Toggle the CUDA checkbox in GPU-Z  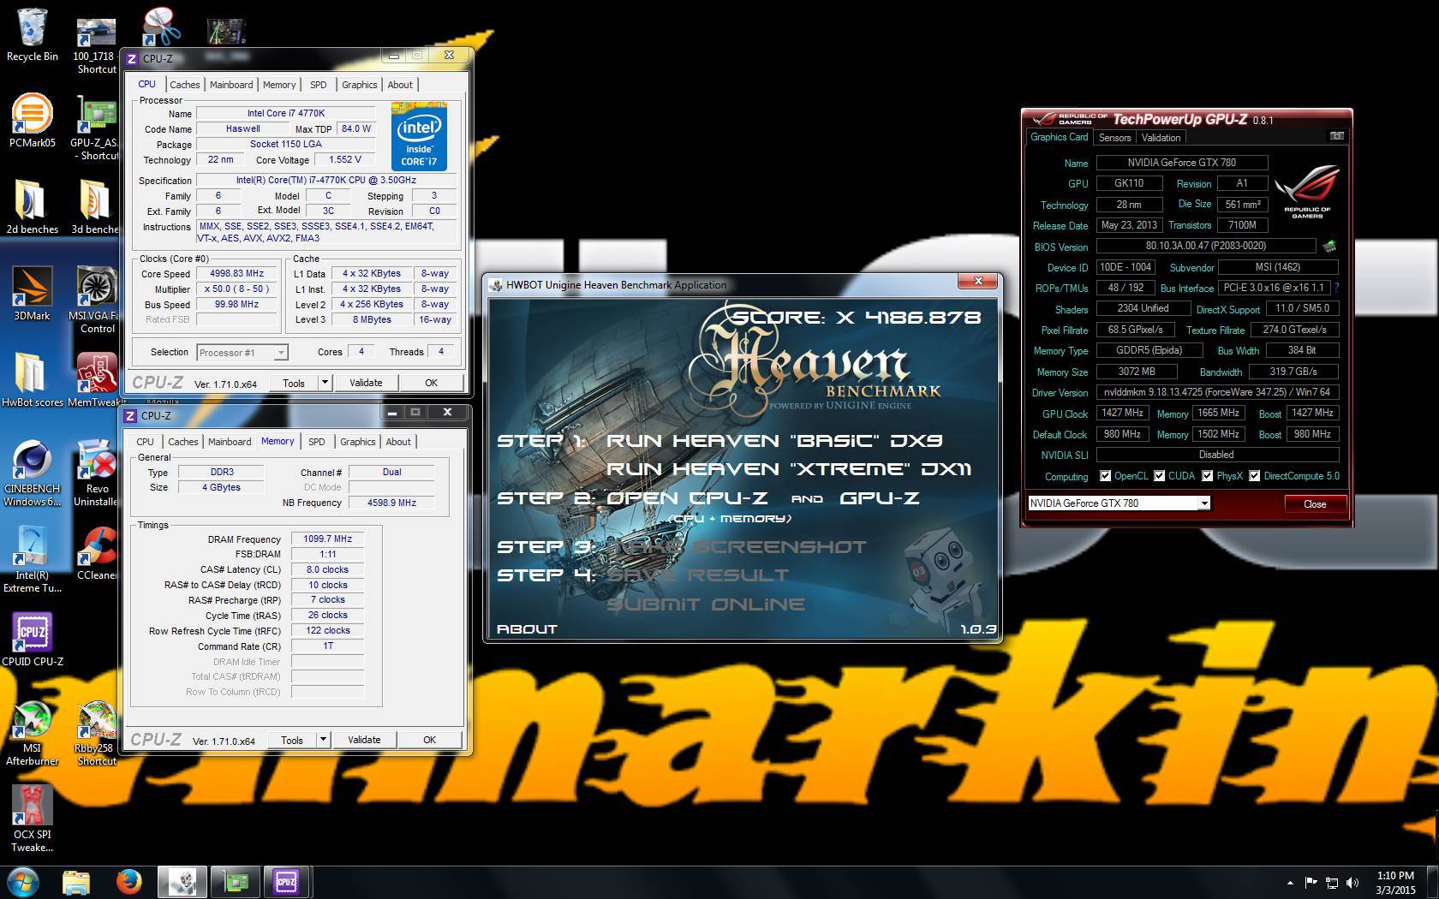(x=1160, y=476)
